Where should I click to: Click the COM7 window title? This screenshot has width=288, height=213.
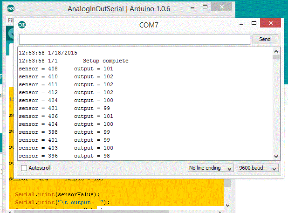click(x=149, y=25)
